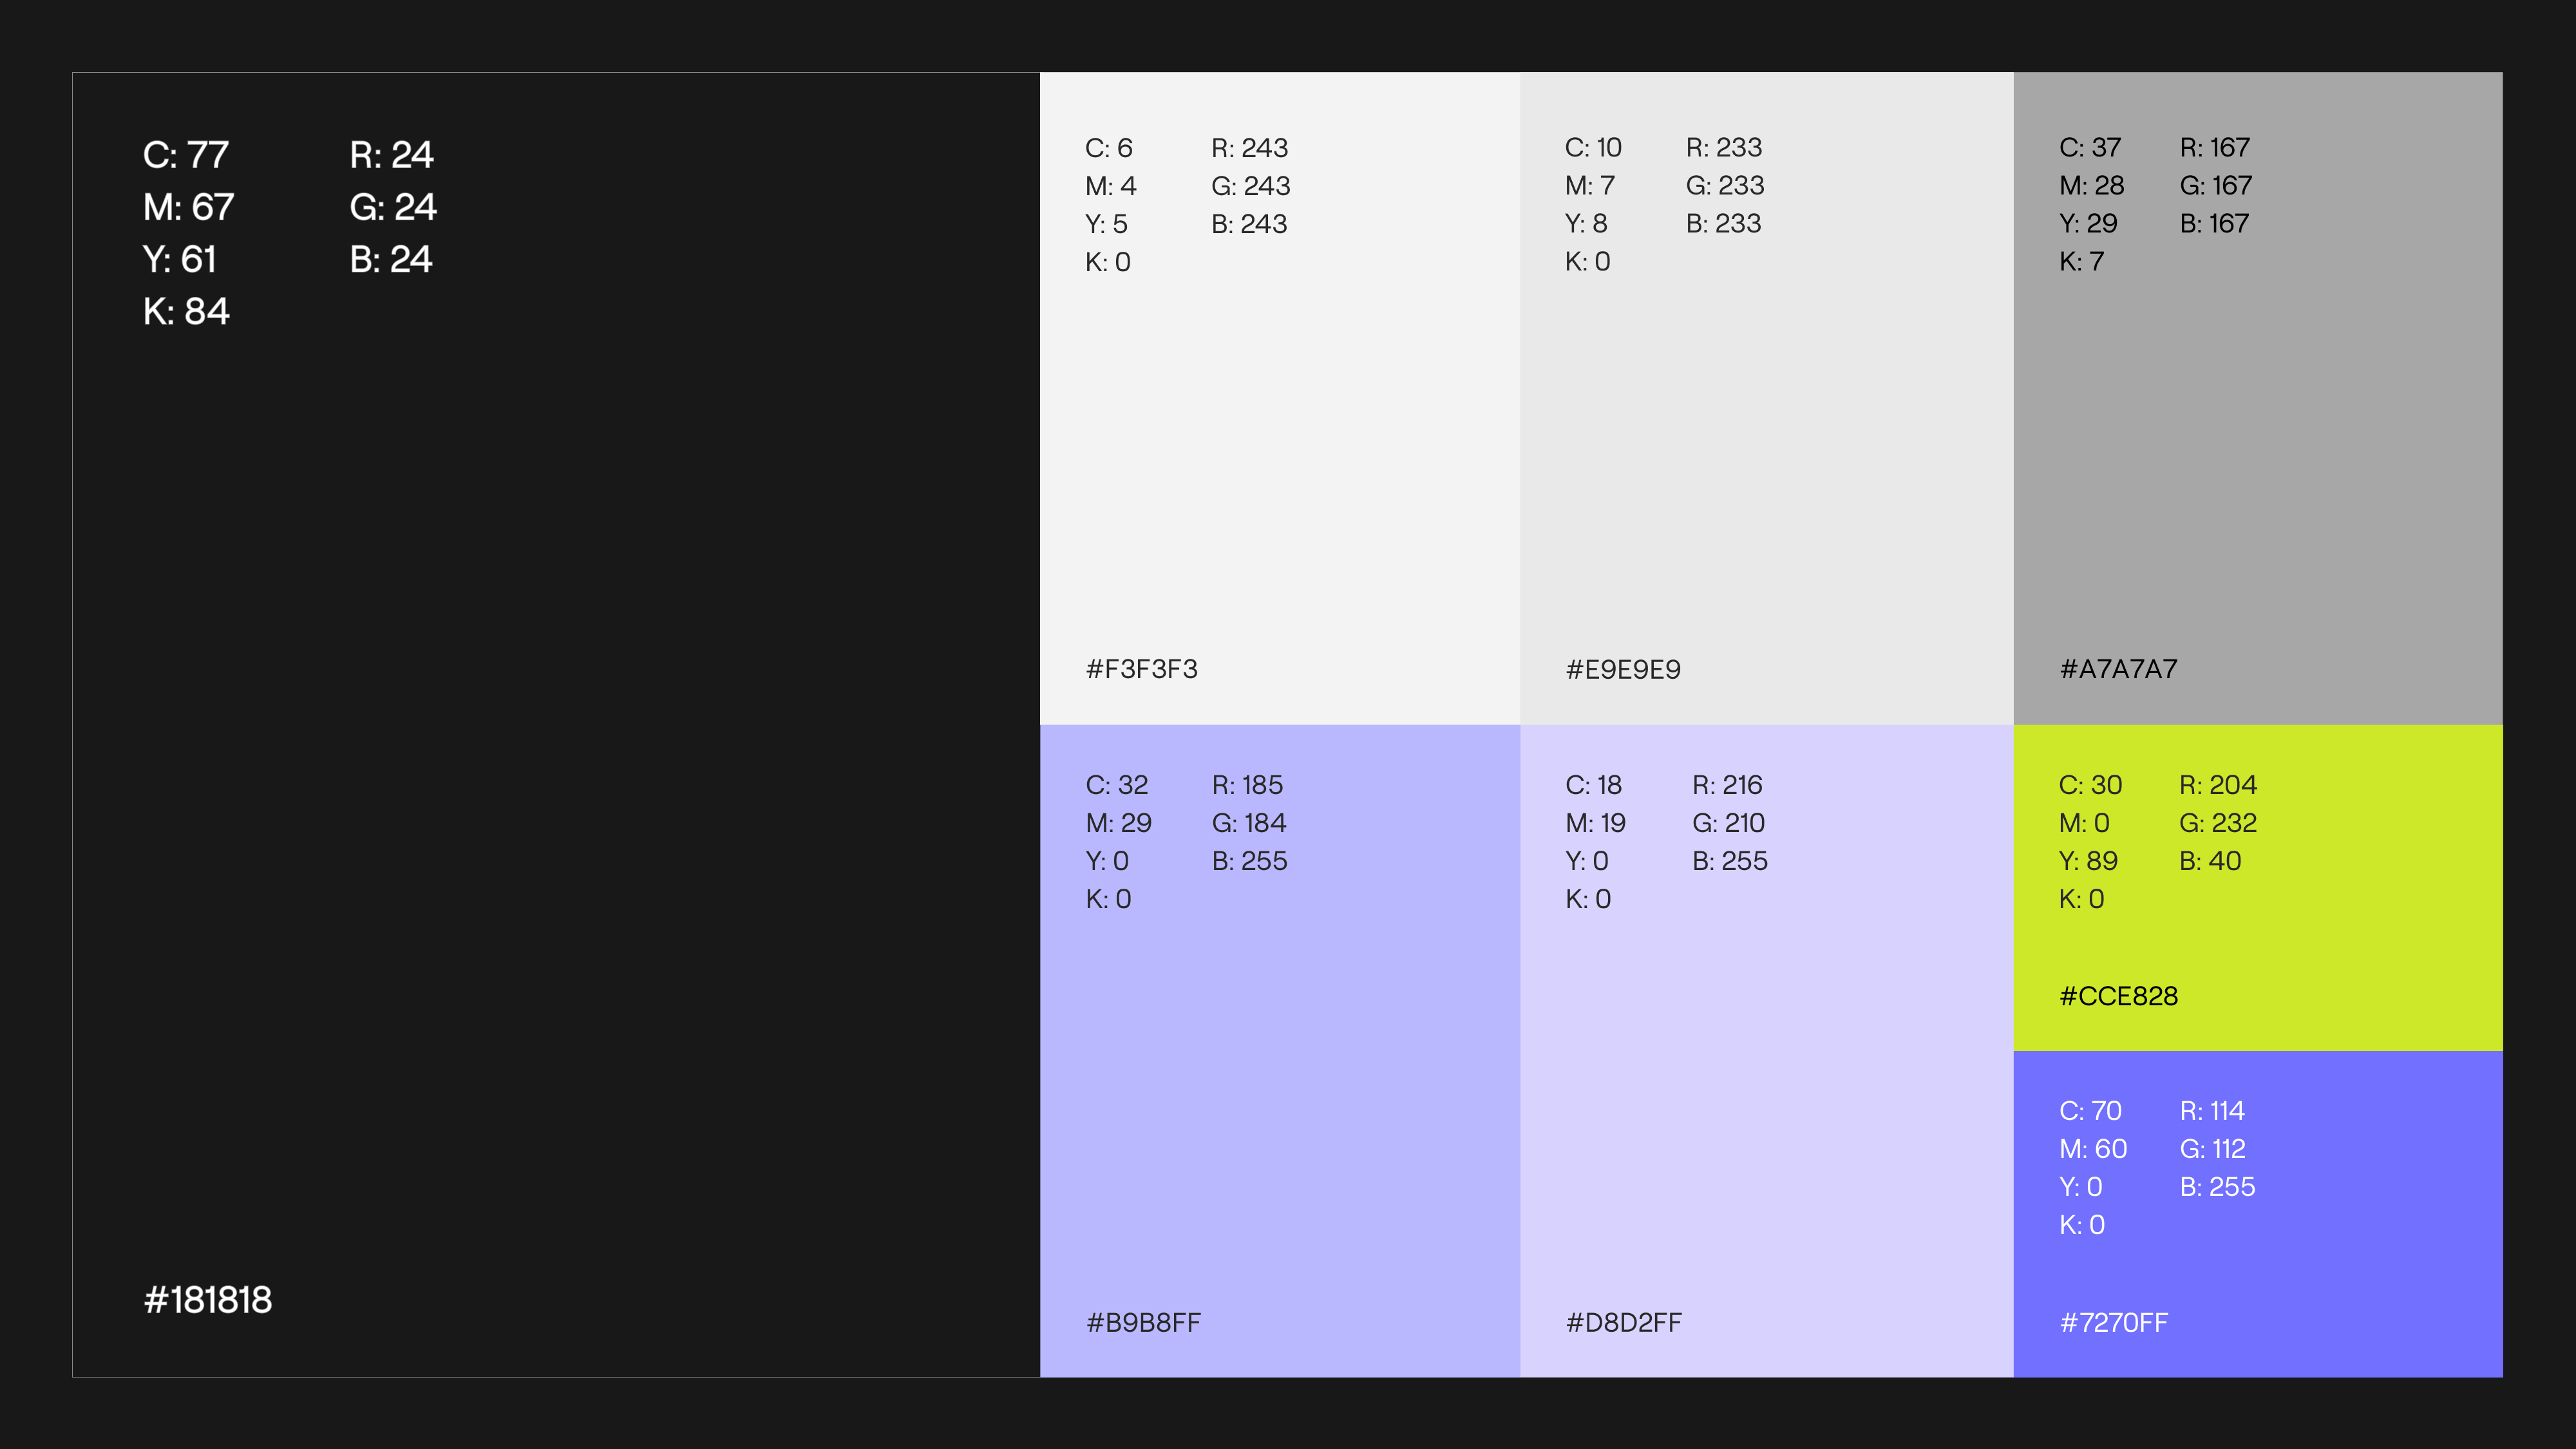Select 'M: 19' CMYK value
This screenshot has height=1449, width=2576.
(x=1596, y=823)
